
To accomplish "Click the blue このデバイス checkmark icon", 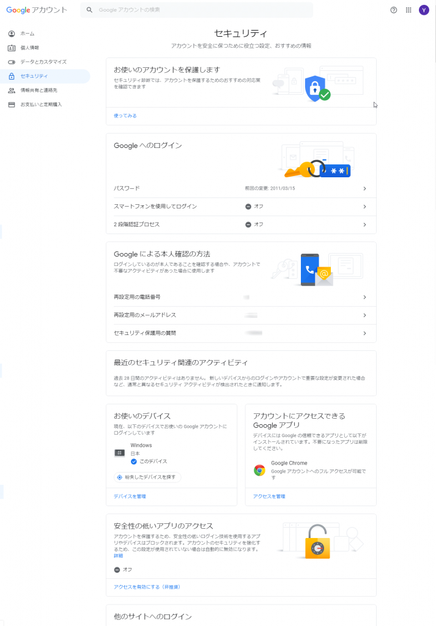I will (134, 462).
